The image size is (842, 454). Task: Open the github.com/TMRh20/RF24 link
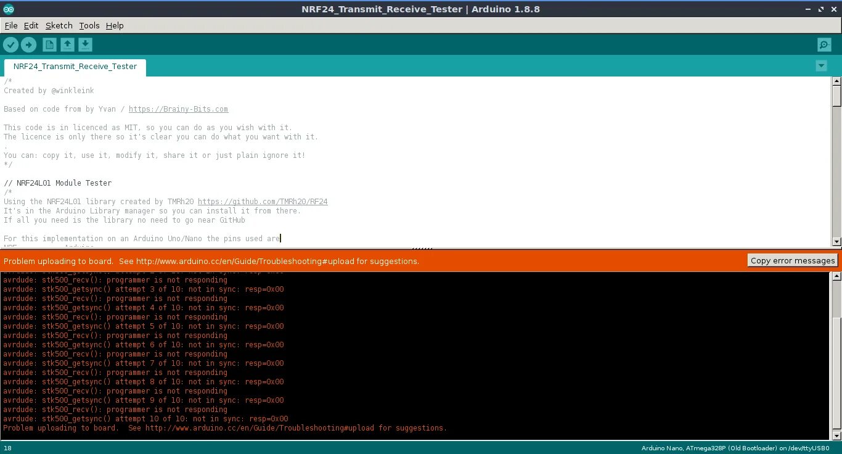coord(263,202)
